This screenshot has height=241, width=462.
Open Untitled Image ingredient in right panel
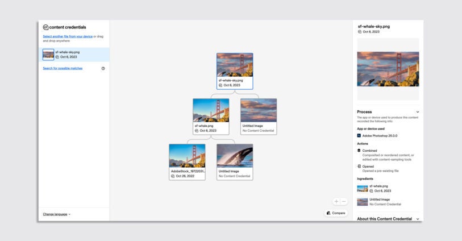click(380, 202)
